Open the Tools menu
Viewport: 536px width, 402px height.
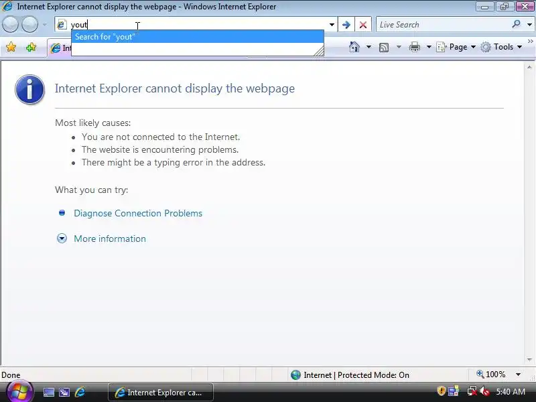coord(501,47)
